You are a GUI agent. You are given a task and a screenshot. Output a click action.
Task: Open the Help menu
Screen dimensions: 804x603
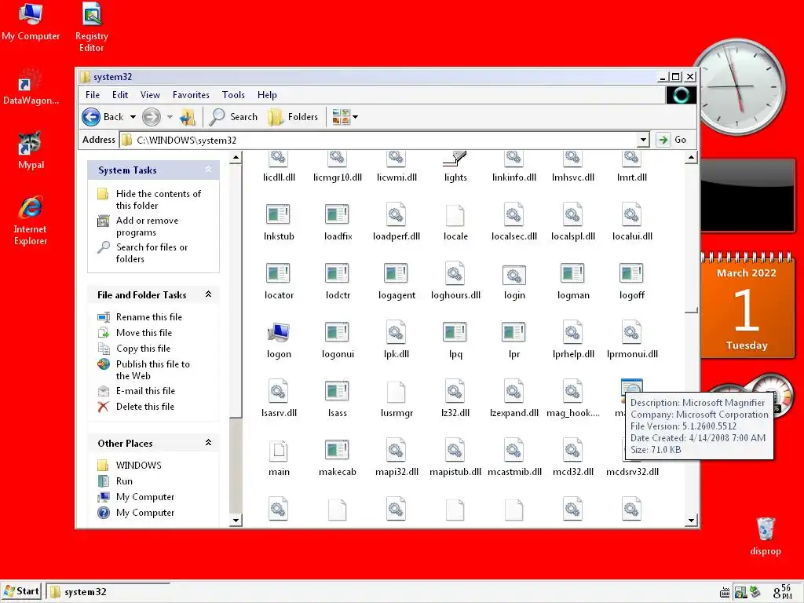[267, 95]
